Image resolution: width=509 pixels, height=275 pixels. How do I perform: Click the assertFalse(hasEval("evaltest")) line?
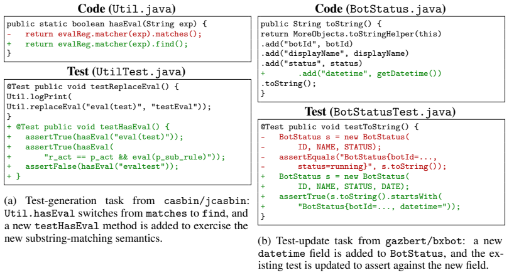(x=92, y=166)
